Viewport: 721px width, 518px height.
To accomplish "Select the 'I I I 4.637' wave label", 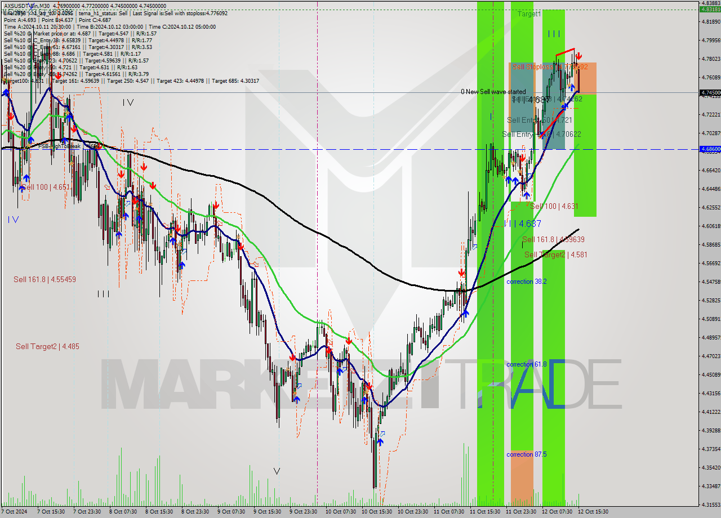I will 524,224.
